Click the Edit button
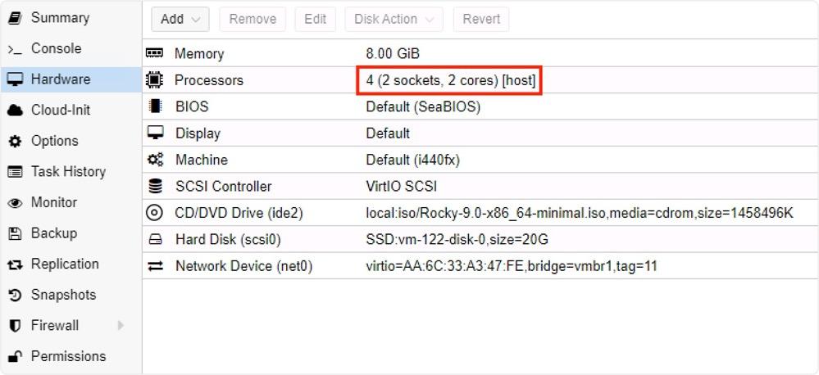The height and width of the screenshot is (375, 819). point(316,20)
